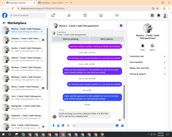Open Windows Start menu
172x137 pixels.
pyautogui.click(x=3, y=134)
